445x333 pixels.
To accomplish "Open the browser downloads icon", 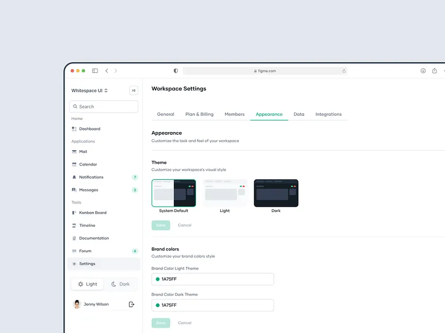I will coord(423,71).
